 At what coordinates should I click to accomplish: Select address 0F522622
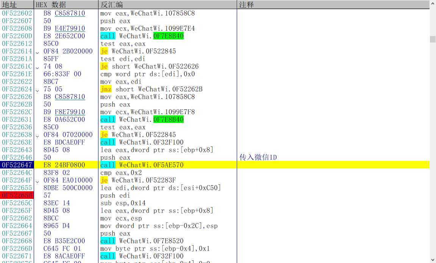point(17,82)
